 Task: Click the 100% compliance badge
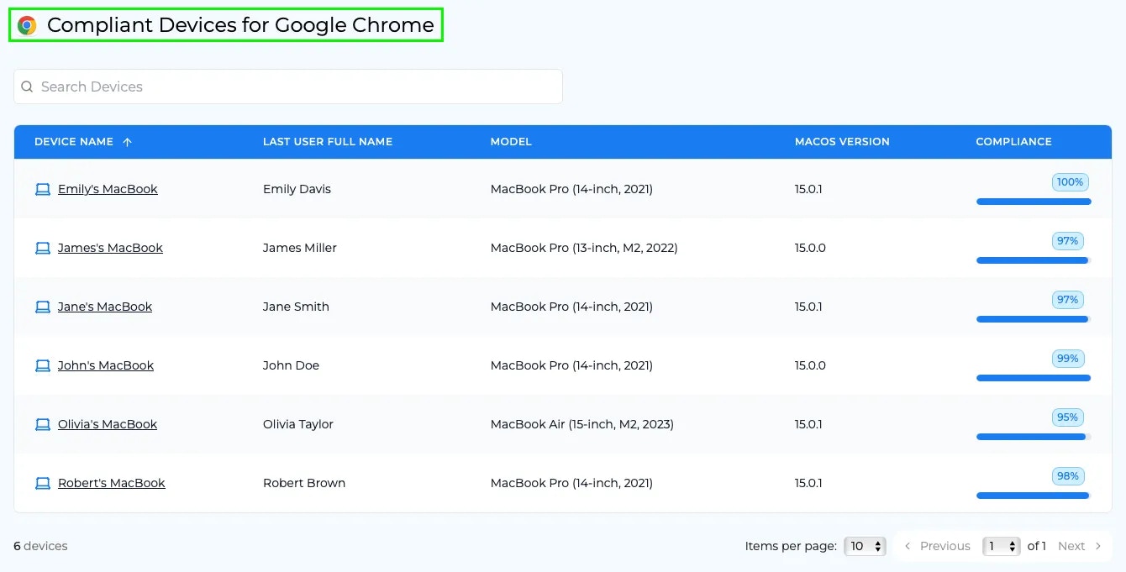(x=1071, y=182)
